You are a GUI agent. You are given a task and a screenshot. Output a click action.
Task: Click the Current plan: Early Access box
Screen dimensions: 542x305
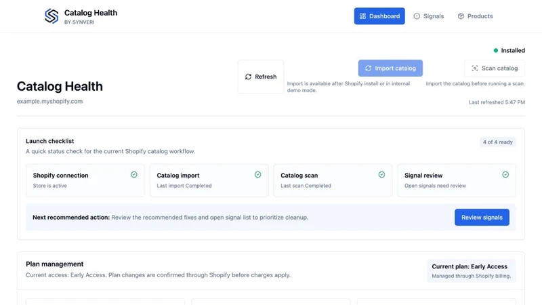pyautogui.click(x=471, y=270)
